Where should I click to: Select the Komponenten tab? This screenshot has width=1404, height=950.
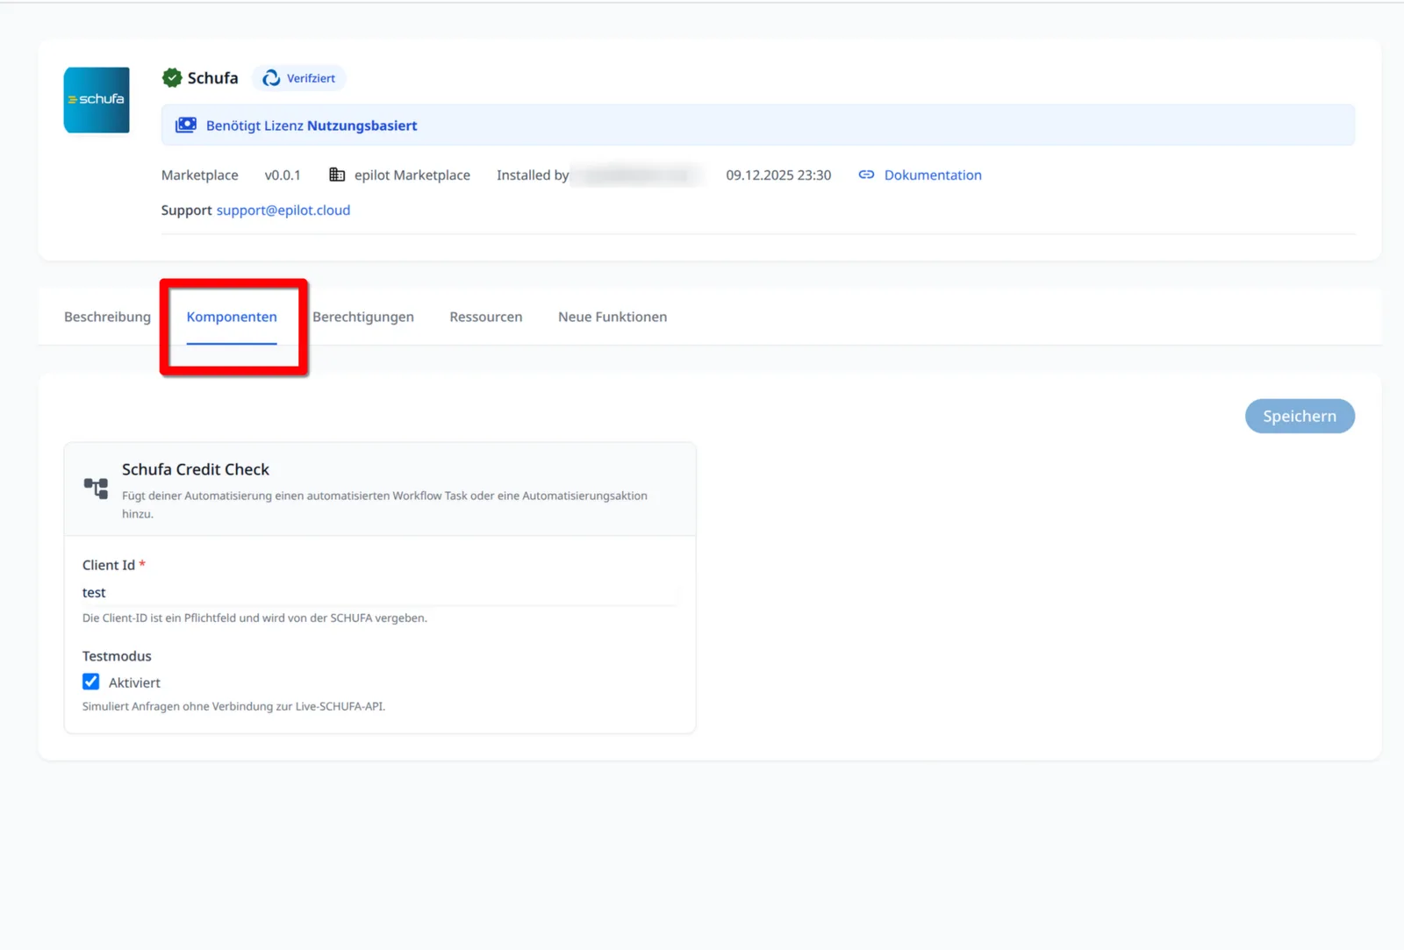(x=232, y=317)
